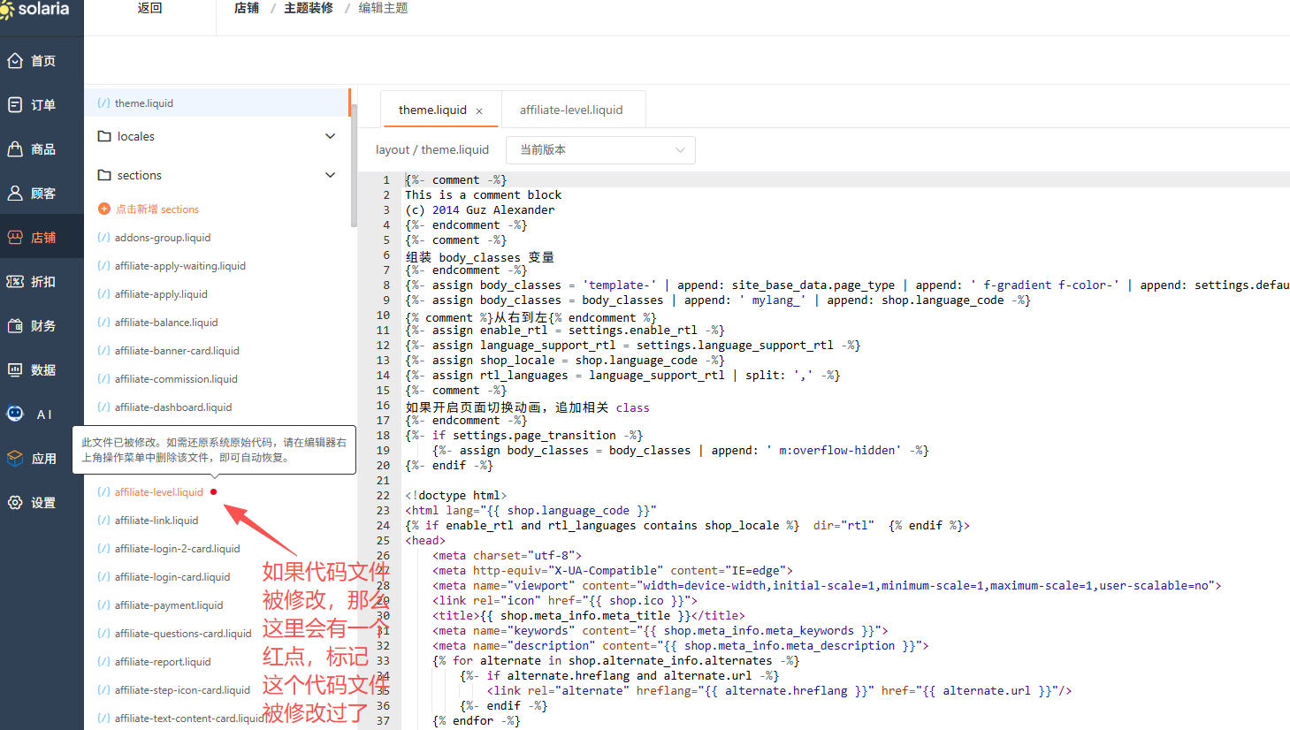Viewport: 1290px width, 730px height.
Task: Open the 顾客 customers person icon
Action: (x=15, y=194)
